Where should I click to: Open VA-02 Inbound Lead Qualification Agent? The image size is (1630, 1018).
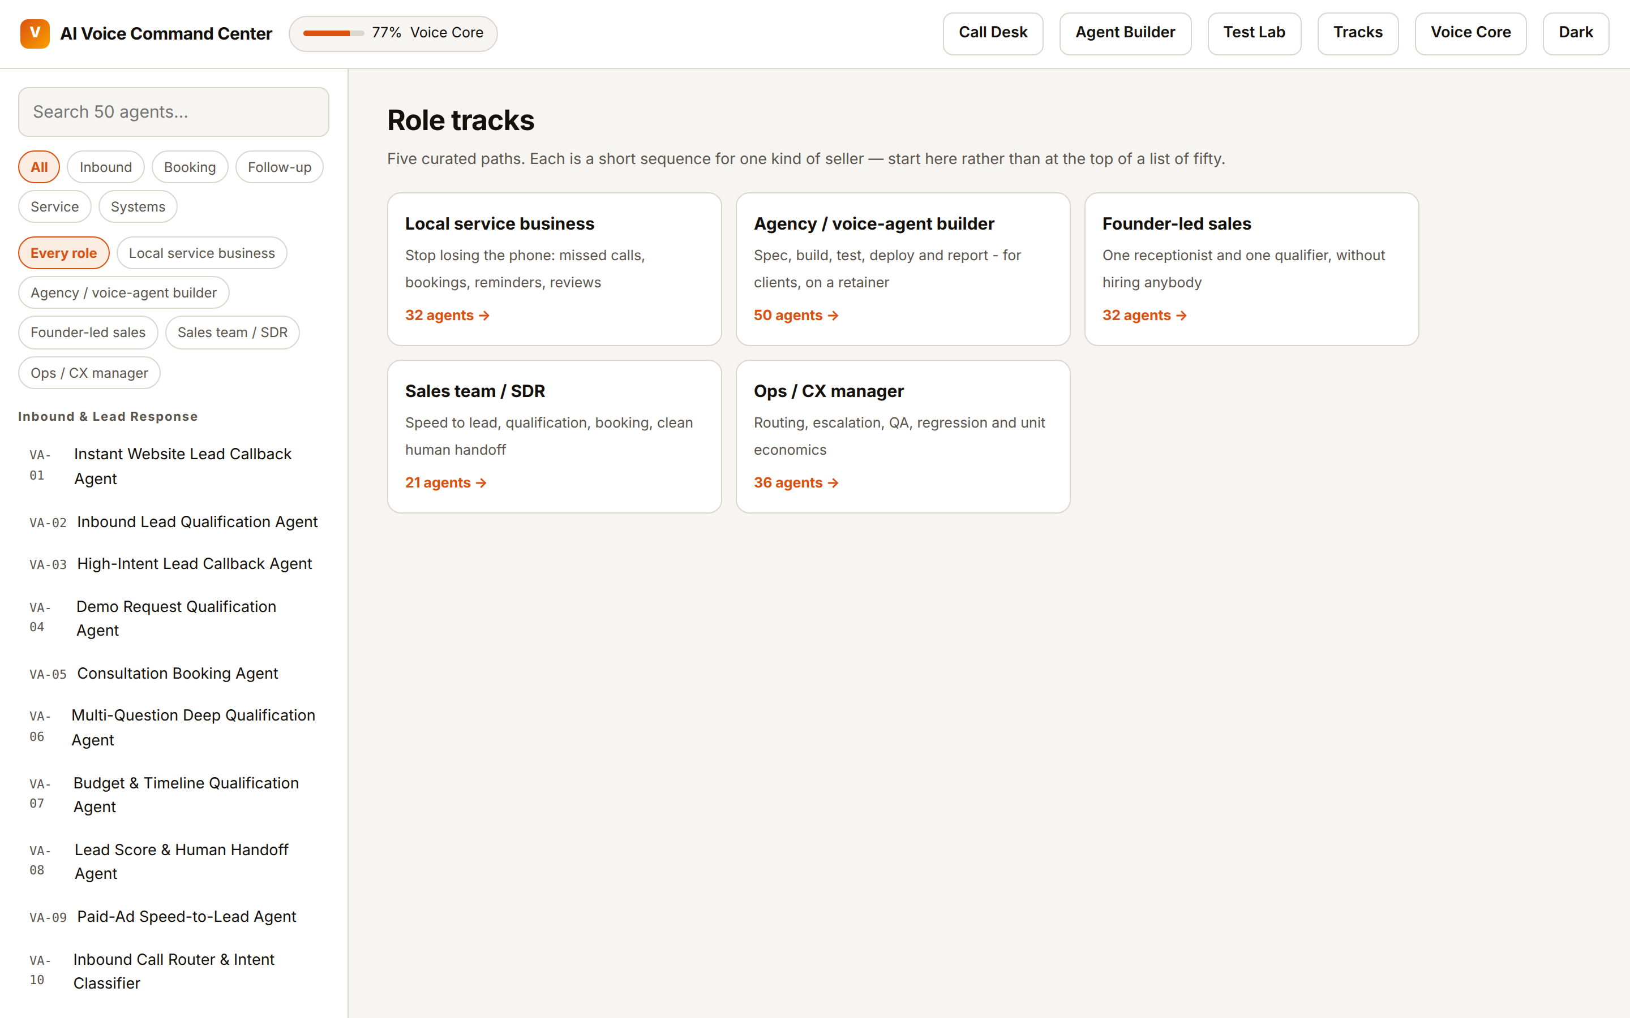[174, 522]
